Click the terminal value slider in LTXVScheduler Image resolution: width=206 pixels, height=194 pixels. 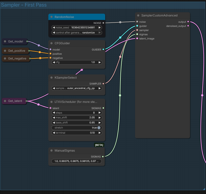point(77,133)
